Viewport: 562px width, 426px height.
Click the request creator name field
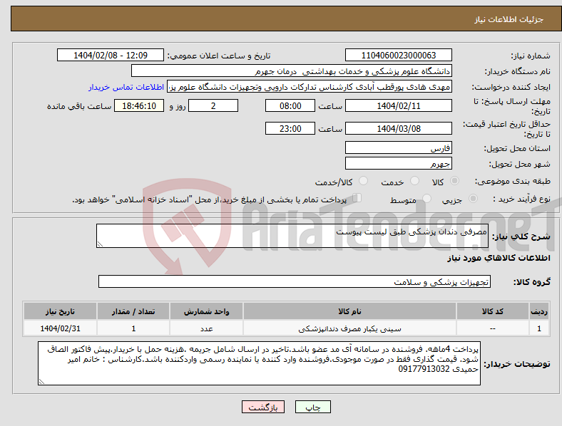pyautogui.click(x=310, y=87)
